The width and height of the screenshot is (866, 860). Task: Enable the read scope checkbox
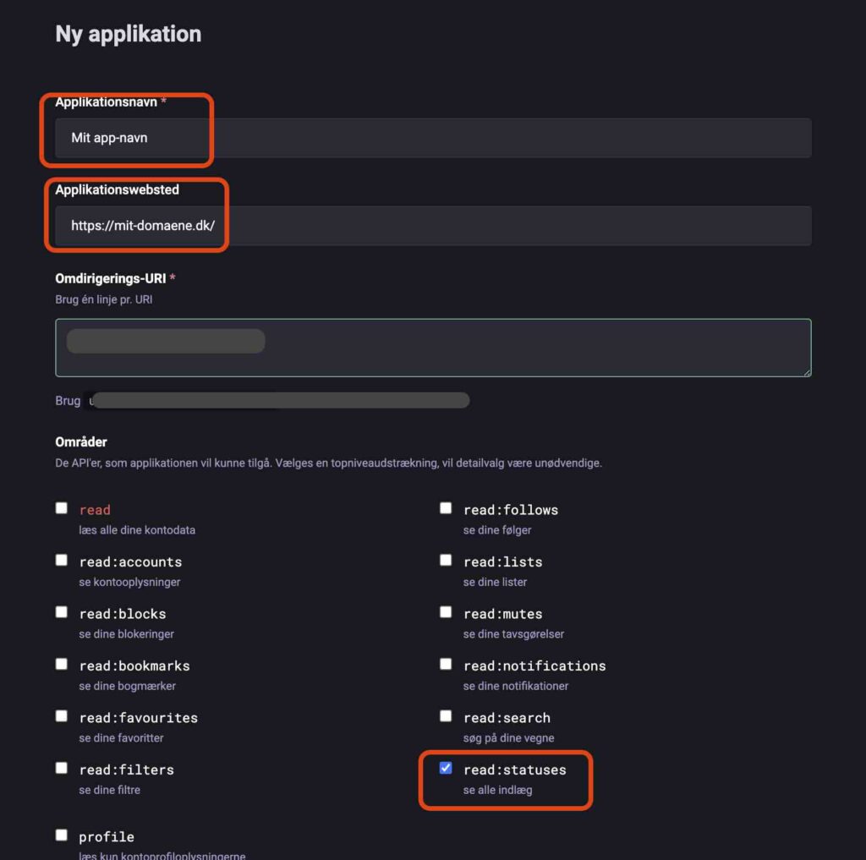(x=62, y=508)
